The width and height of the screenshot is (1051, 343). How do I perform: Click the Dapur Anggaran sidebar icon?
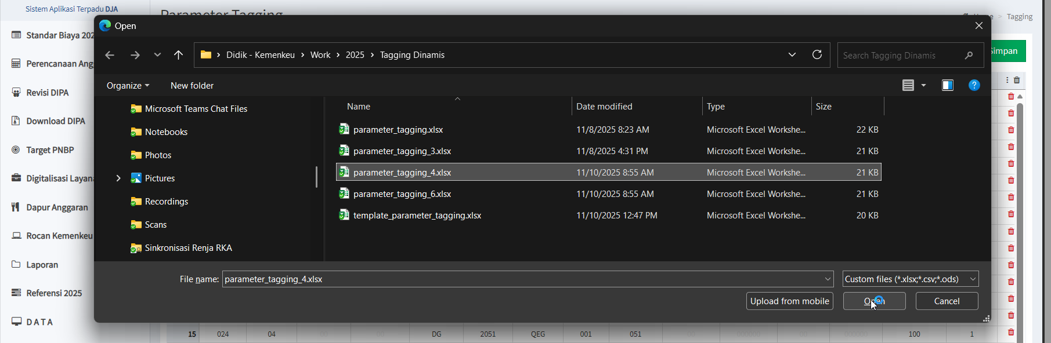pyautogui.click(x=16, y=207)
